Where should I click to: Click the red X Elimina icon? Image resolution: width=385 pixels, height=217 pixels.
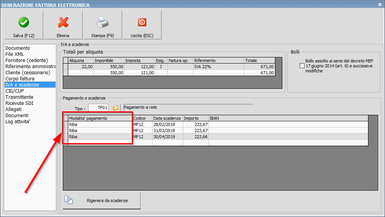pos(63,22)
